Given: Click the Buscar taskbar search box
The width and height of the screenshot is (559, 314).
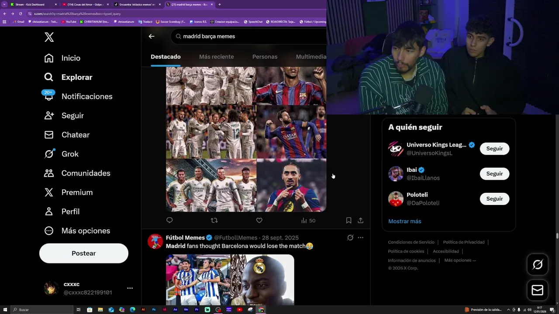Looking at the screenshot, I should pos(42,310).
